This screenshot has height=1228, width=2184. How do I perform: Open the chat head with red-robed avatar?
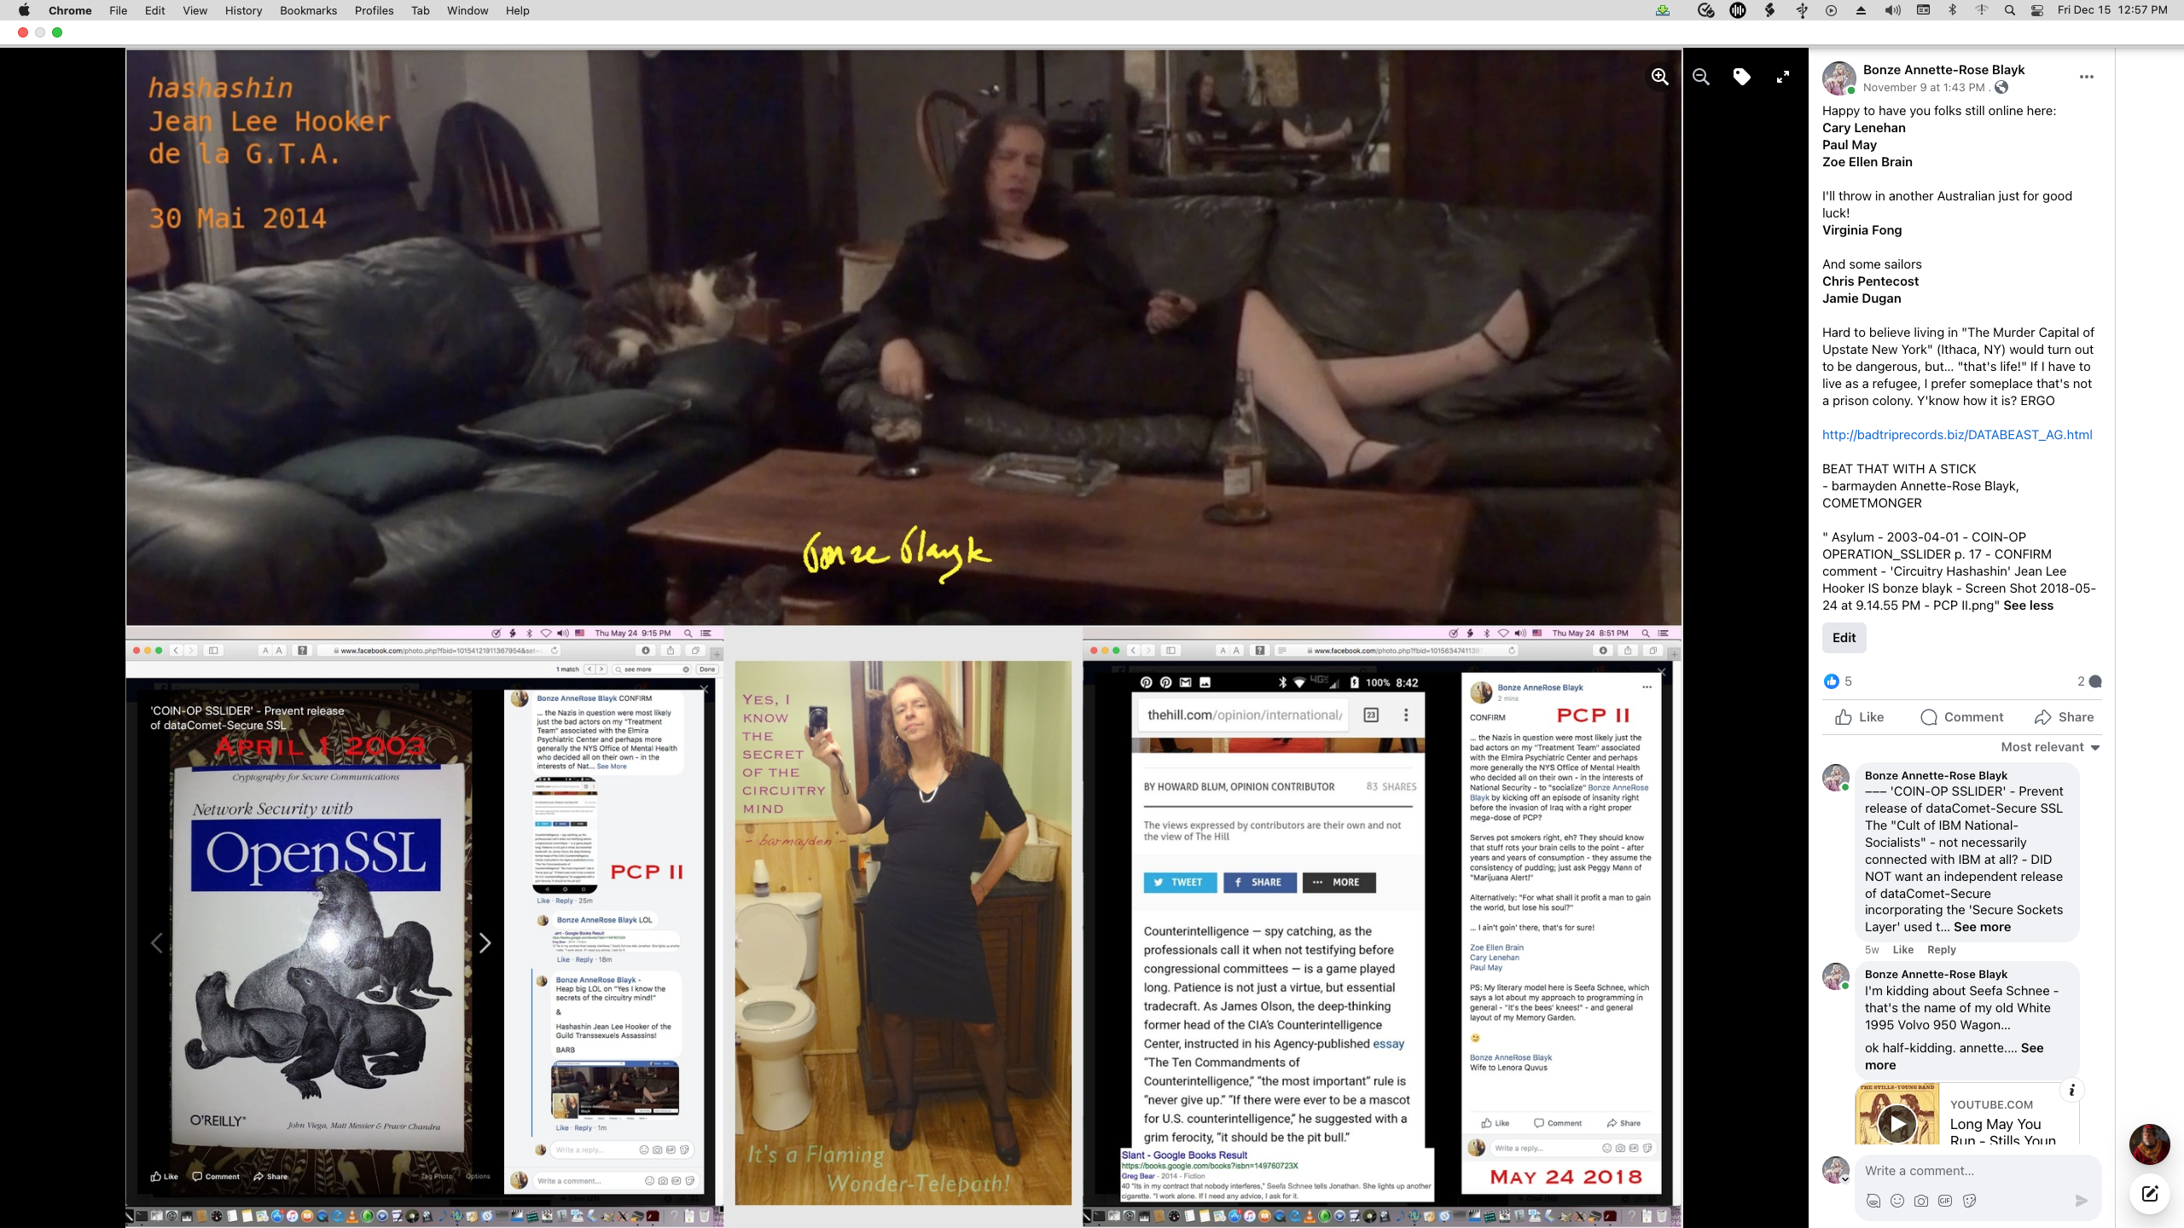click(x=2150, y=1144)
